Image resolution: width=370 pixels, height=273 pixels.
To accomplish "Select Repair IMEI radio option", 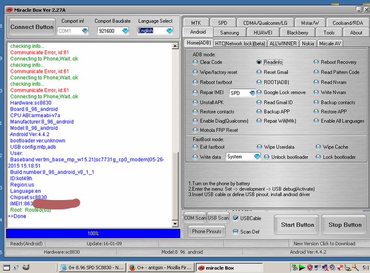I will click(195, 92).
